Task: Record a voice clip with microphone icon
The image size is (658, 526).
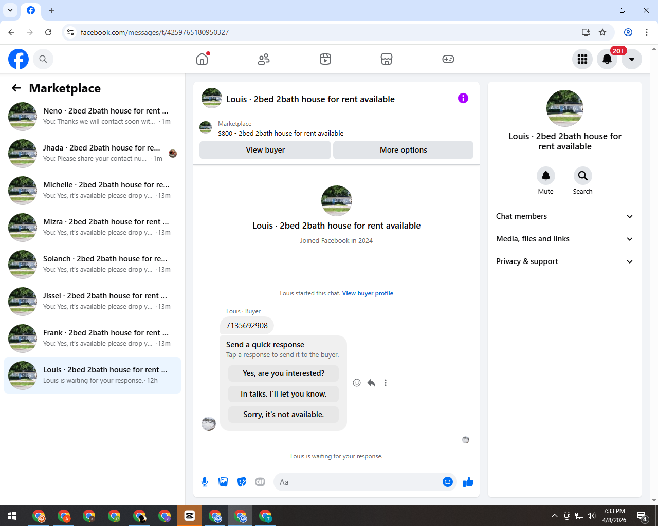Action: click(205, 482)
